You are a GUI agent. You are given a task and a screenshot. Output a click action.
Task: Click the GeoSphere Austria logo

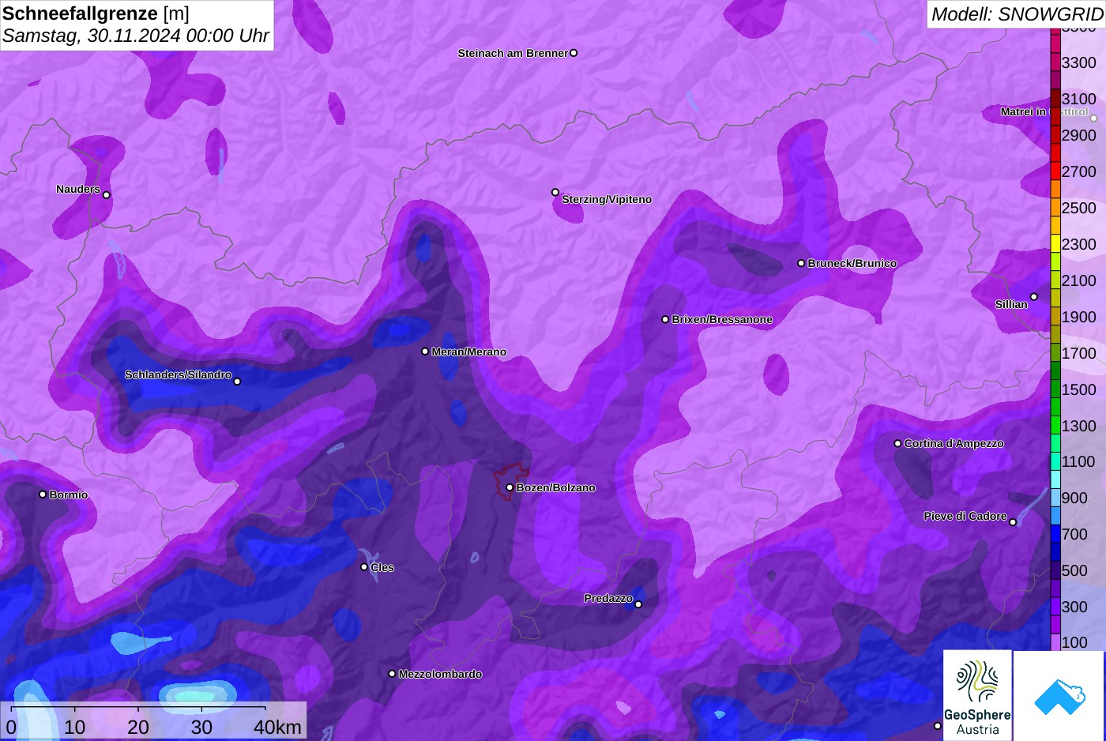click(x=977, y=695)
